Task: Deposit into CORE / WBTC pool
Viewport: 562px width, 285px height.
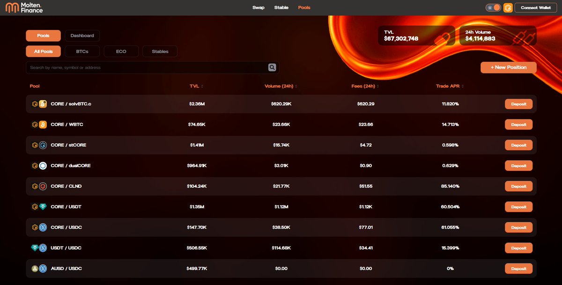Action: [x=518, y=124]
